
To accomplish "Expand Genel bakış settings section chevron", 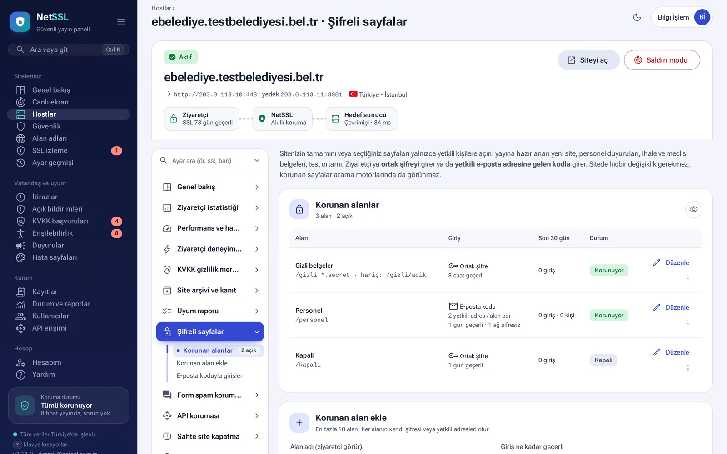I will [x=257, y=187].
